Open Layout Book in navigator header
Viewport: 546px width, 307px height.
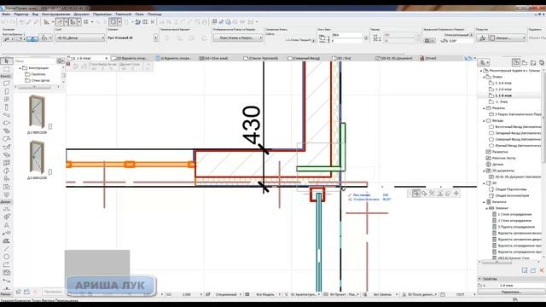(x=533, y=62)
